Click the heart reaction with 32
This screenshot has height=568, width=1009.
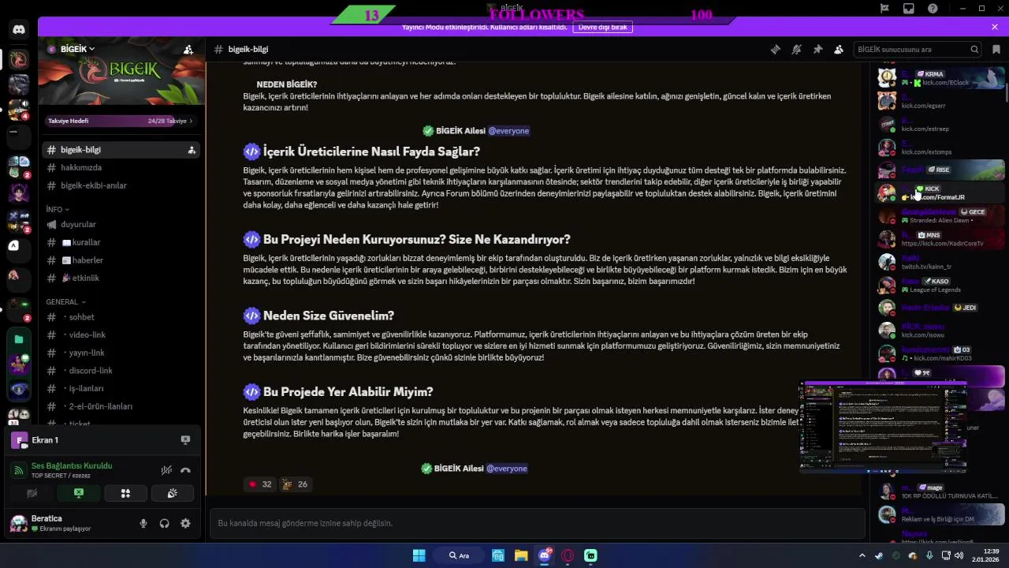tap(260, 484)
